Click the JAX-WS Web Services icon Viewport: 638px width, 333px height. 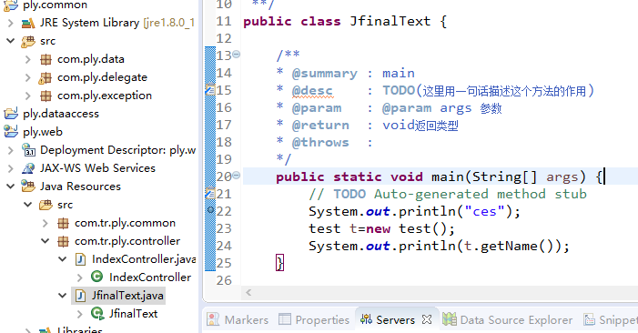point(28,168)
